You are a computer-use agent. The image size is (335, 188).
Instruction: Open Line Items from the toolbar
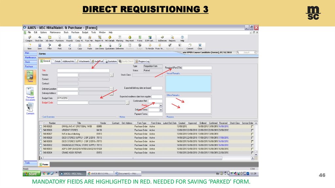click(99, 47)
